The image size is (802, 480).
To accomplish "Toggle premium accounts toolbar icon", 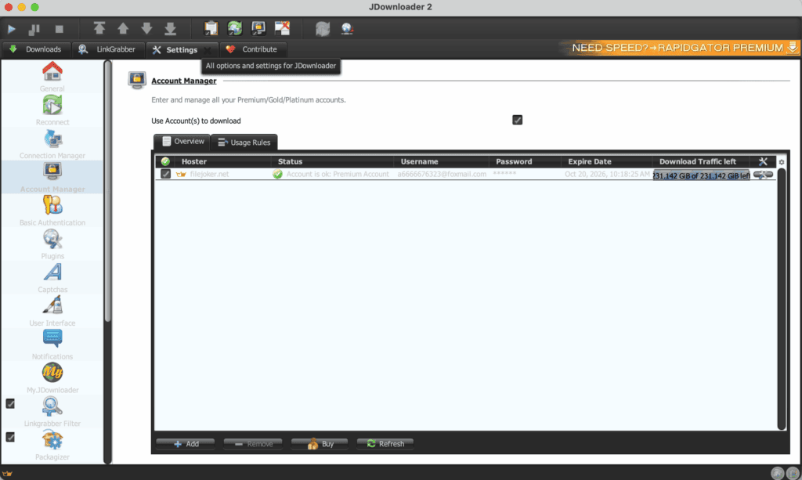I will [258, 28].
